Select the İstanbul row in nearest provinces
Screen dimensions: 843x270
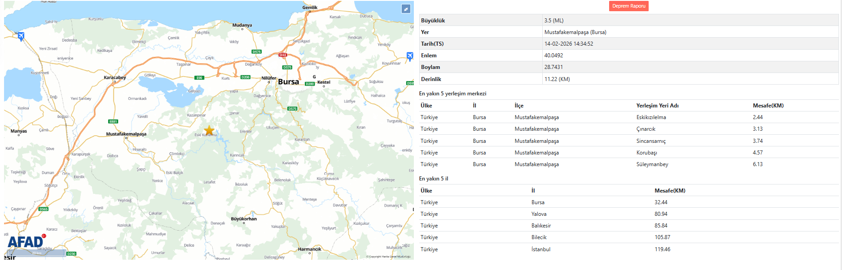[540, 249]
